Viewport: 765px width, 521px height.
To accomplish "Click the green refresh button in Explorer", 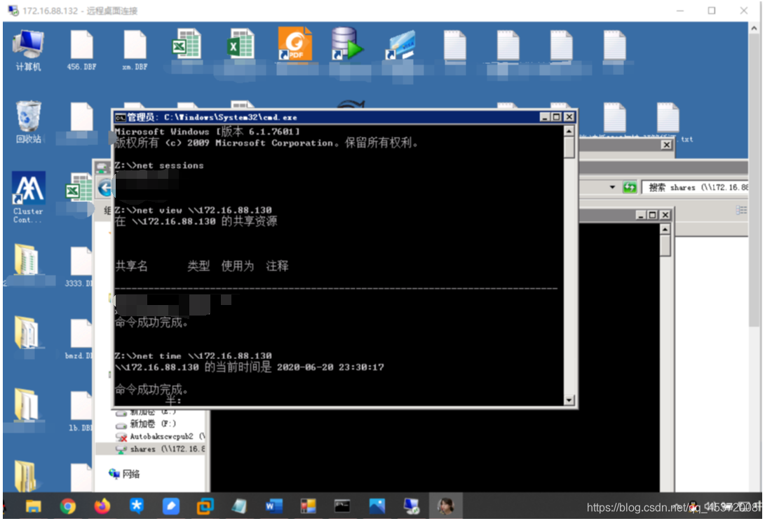I will click(630, 187).
